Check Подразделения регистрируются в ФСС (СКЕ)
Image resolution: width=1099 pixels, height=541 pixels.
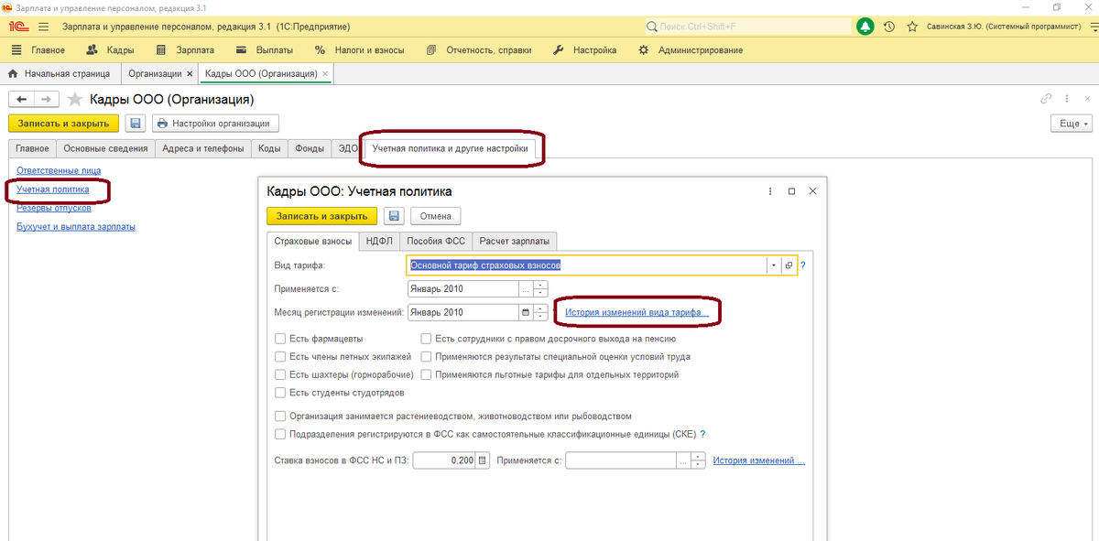click(280, 434)
